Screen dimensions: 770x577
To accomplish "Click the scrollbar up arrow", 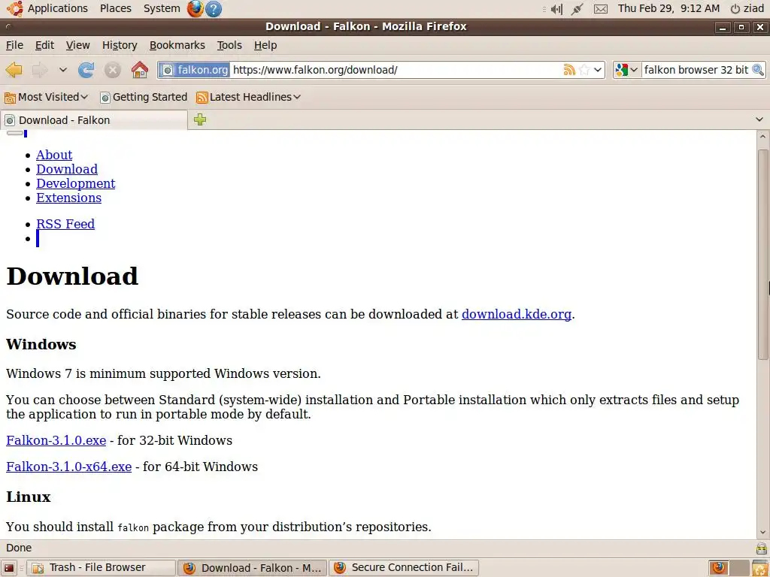I will (762, 137).
